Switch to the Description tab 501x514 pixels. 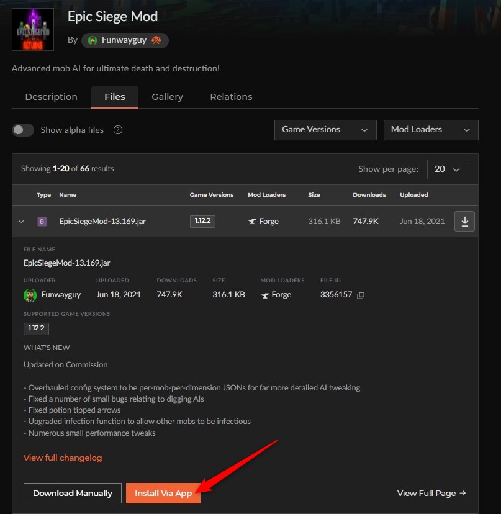(51, 97)
